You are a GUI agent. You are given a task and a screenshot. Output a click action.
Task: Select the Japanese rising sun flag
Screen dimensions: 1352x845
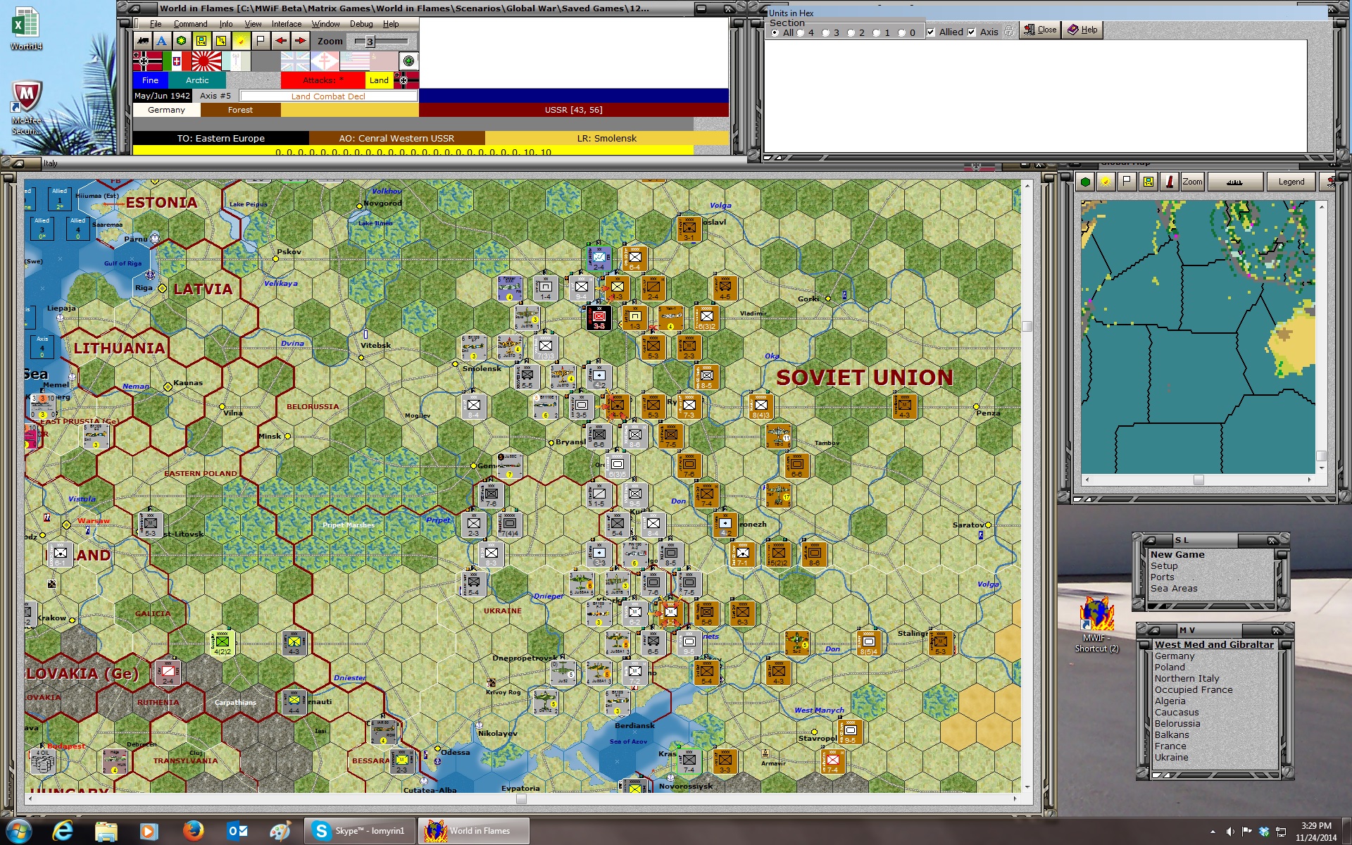point(206,61)
